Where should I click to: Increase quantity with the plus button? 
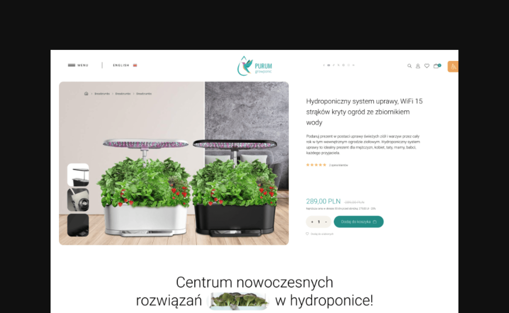point(312,222)
